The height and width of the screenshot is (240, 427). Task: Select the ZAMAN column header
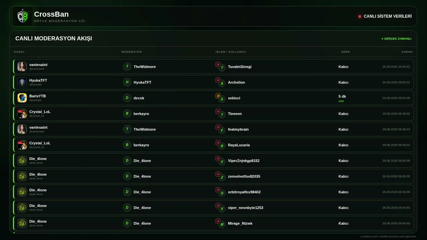(407, 52)
